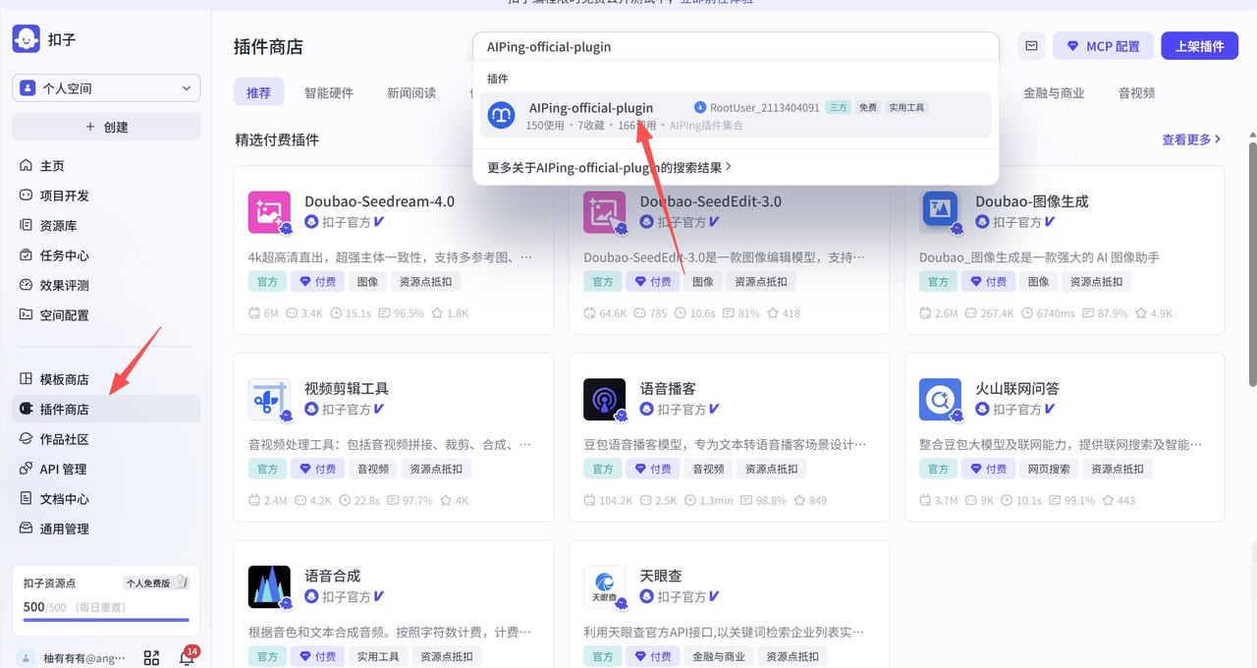Open 任务中心 in sidebar
Viewport: 1257px width, 668px height.
pos(106,255)
